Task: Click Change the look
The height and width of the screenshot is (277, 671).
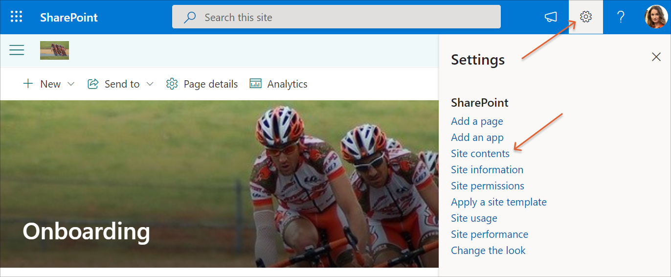Action: tap(488, 251)
